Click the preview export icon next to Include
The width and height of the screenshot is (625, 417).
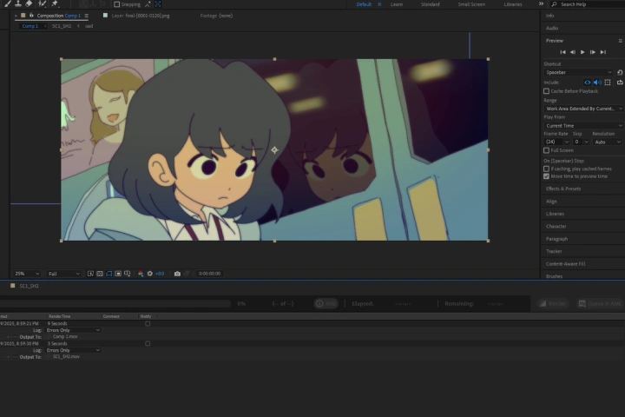pyautogui.click(x=620, y=83)
